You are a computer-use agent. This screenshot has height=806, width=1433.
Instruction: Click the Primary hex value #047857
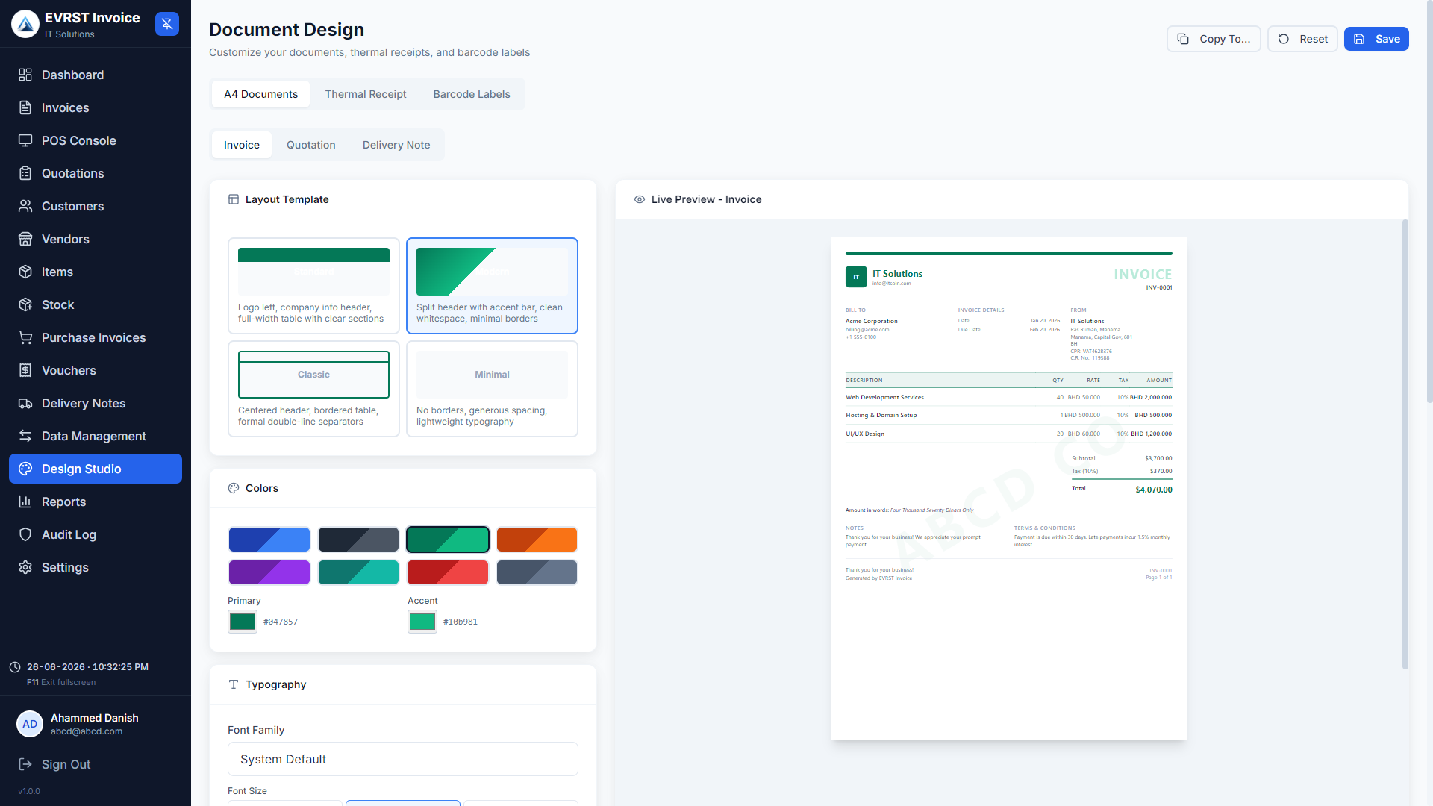pyautogui.click(x=281, y=622)
